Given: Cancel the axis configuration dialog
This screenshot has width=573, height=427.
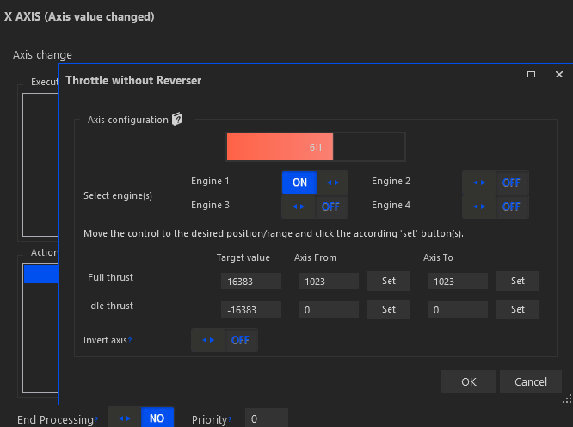Looking at the screenshot, I should 531,381.
